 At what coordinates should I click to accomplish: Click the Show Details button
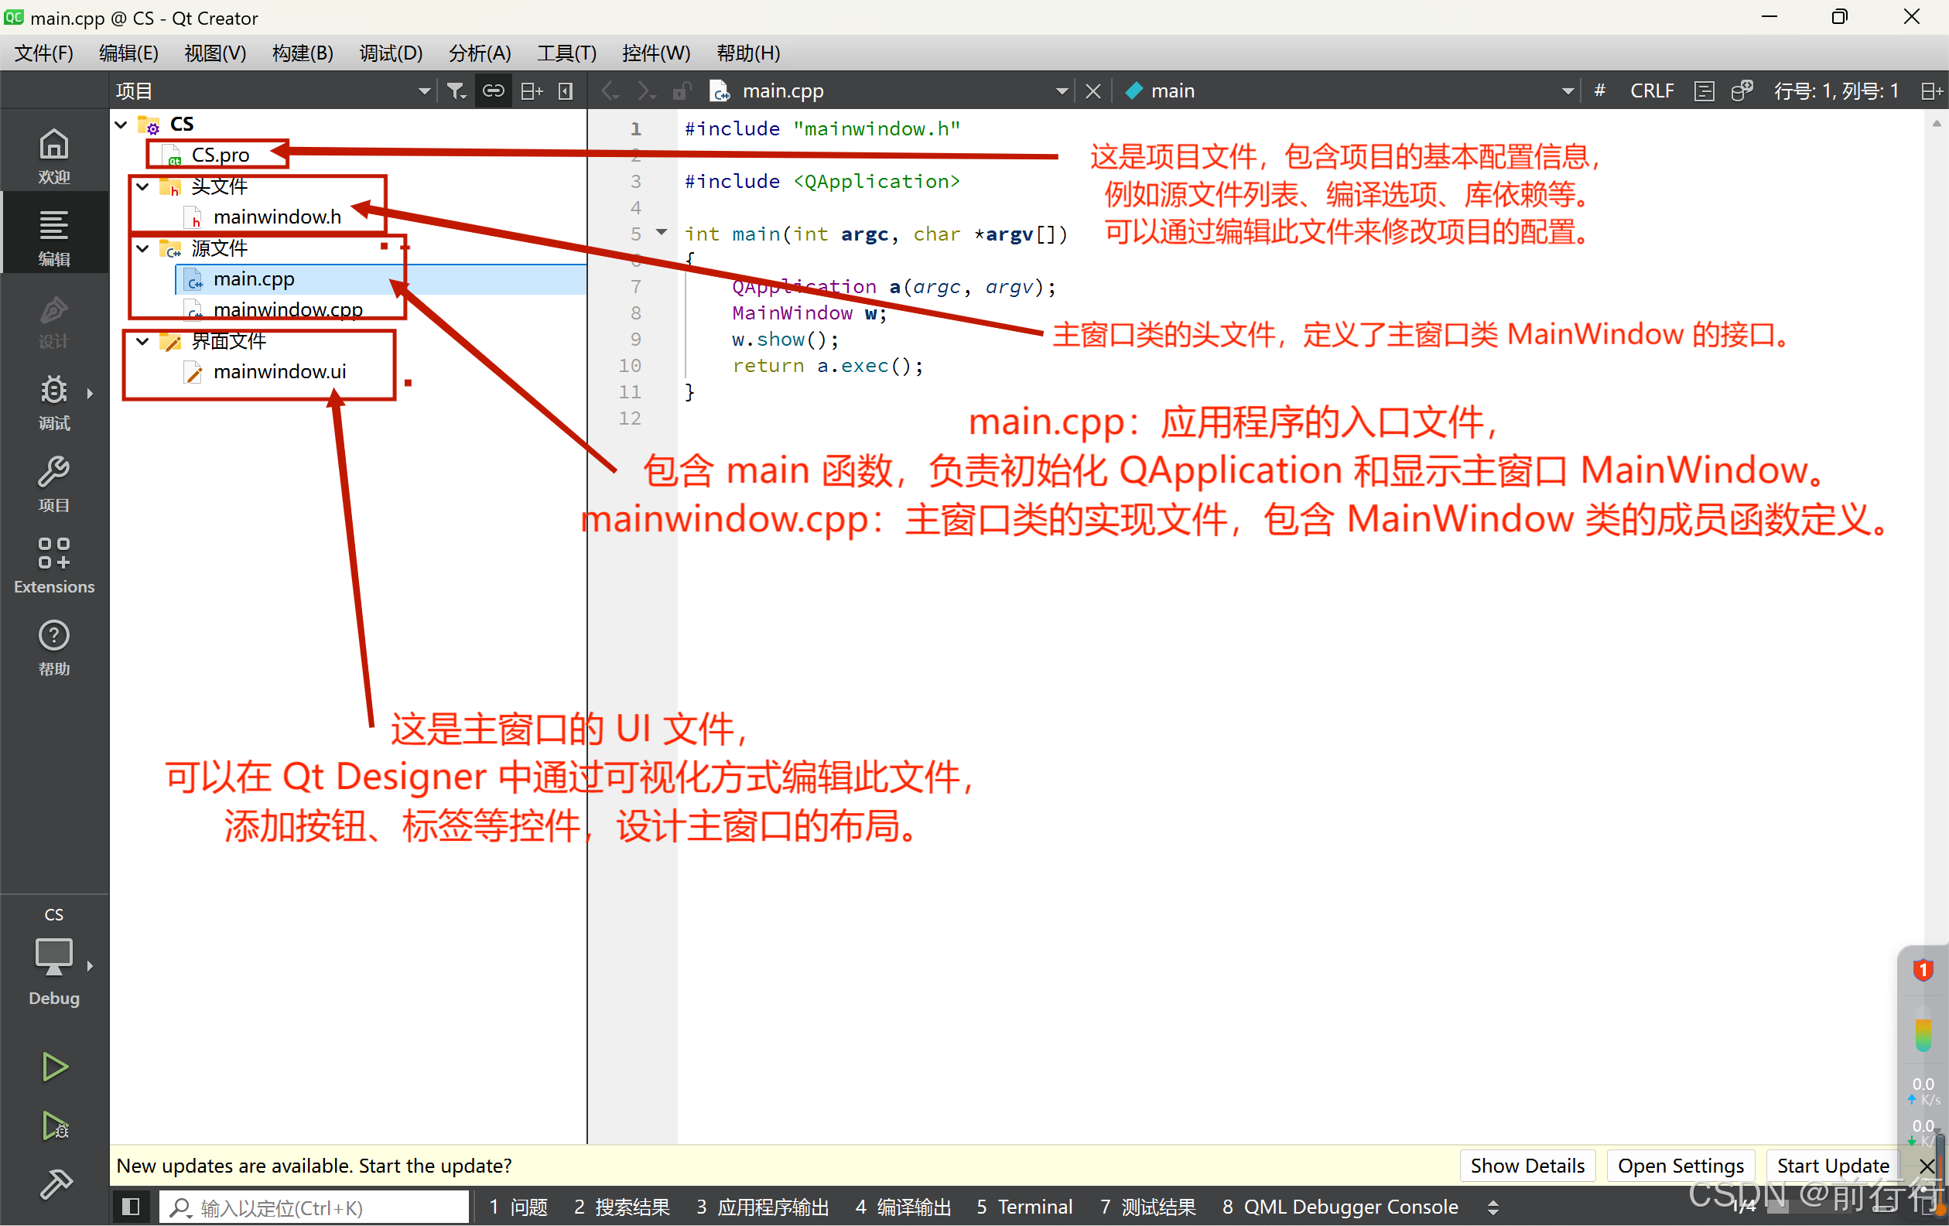click(1527, 1166)
